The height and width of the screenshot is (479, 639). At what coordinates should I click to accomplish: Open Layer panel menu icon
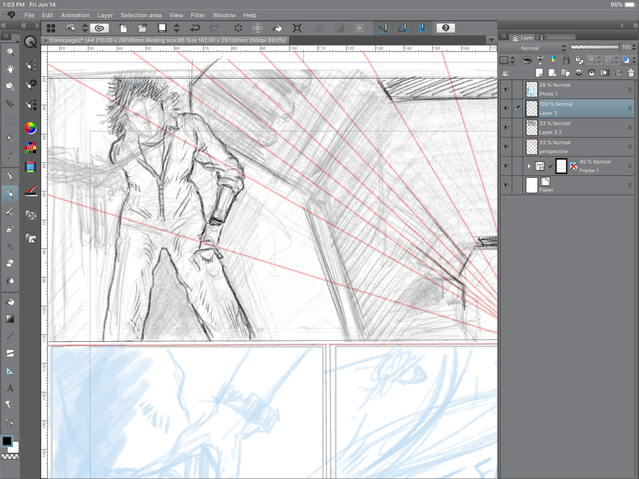[504, 36]
